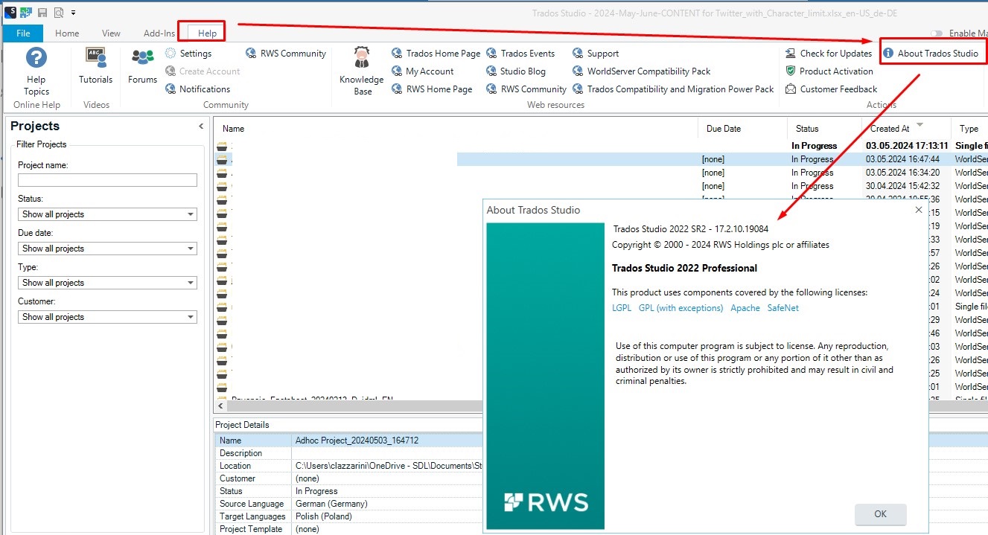Open About Trados Studio
This screenshot has width=988, height=535.
tap(931, 54)
